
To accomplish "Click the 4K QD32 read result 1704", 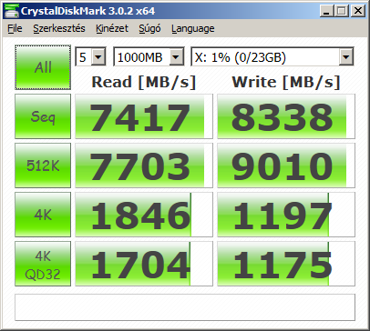I will pos(144,264).
